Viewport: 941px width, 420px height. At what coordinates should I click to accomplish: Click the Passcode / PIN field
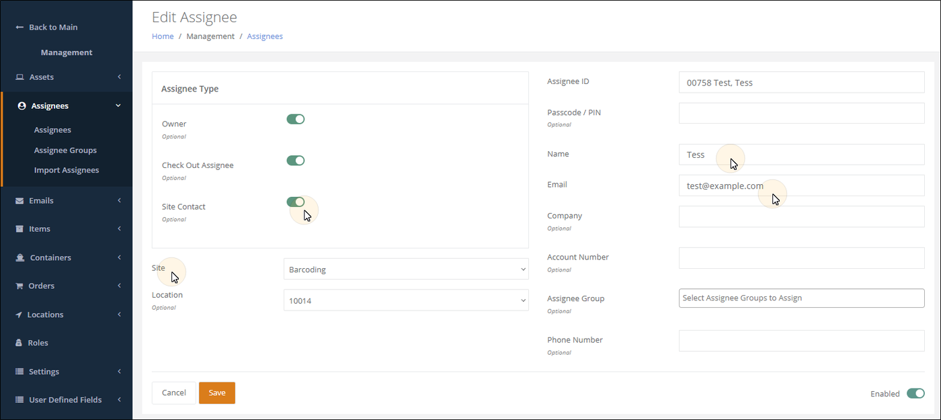coord(802,113)
